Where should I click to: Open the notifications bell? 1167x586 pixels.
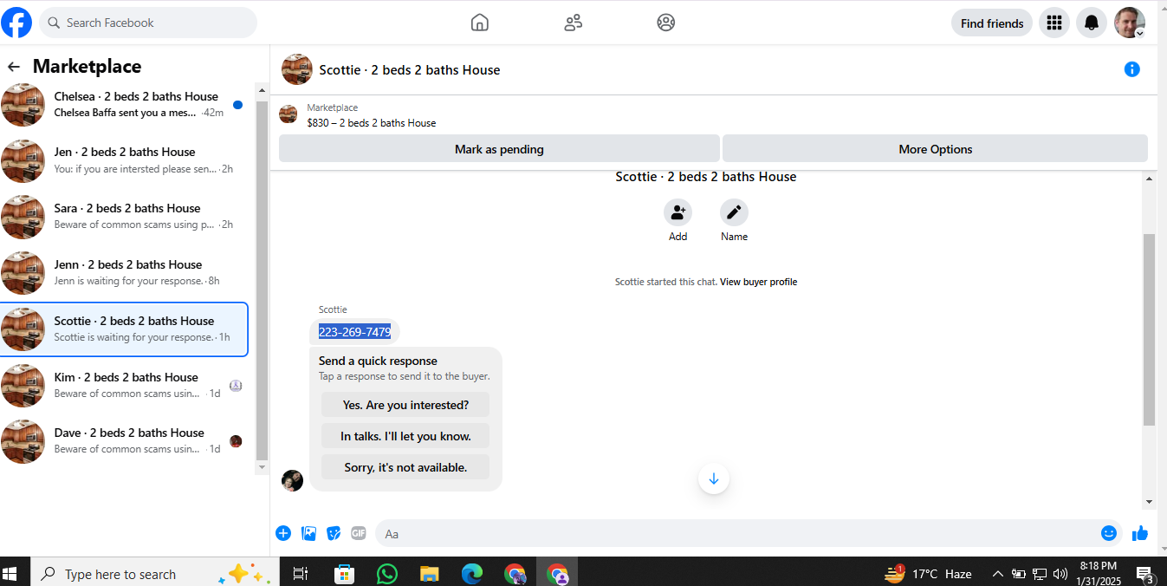tap(1092, 23)
